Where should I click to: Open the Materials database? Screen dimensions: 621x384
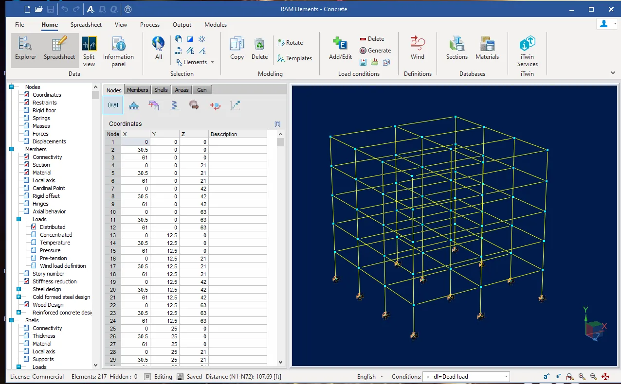tap(487, 48)
